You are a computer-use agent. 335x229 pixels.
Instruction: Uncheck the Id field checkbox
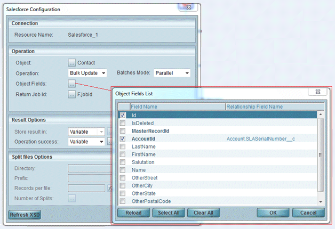[x=123, y=115]
